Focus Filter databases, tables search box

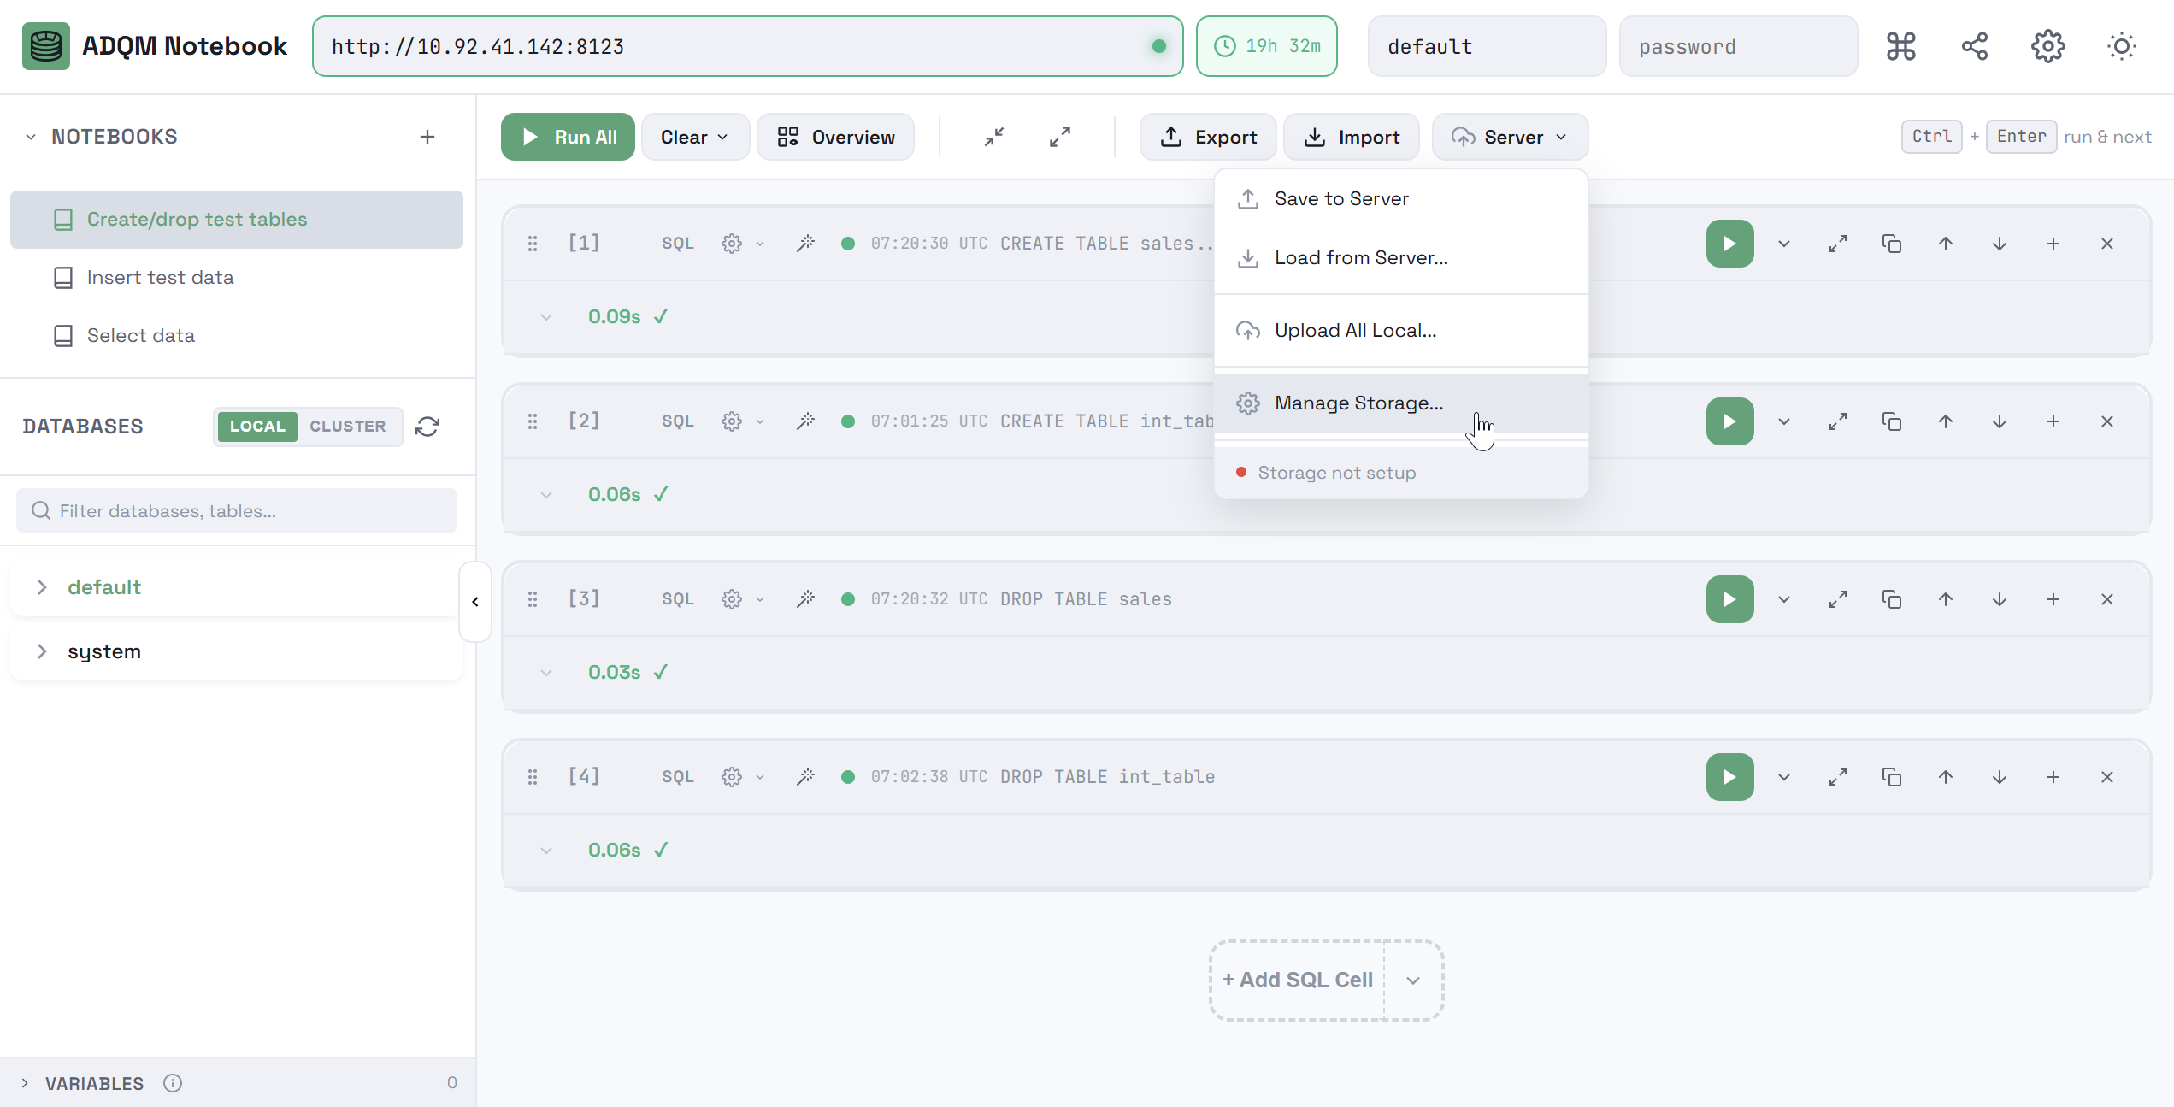[x=237, y=511]
